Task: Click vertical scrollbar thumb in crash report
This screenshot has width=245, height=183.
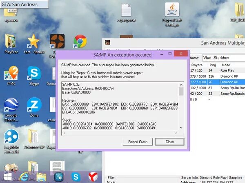Action: [181, 91]
